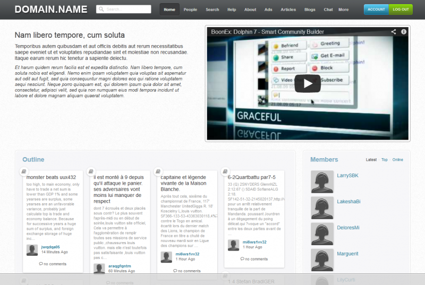425x285 pixels.
Task: Click the 'Members' section heading
Action: pyautogui.click(x=324, y=159)
